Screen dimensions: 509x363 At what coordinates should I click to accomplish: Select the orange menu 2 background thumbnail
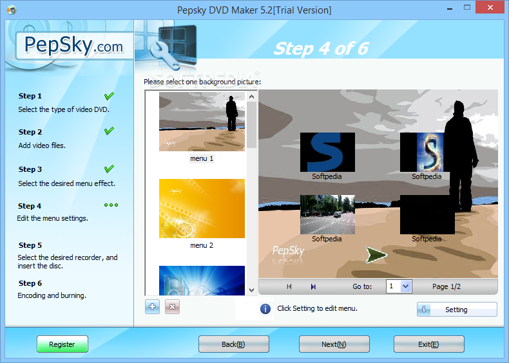tap(202, 209)
